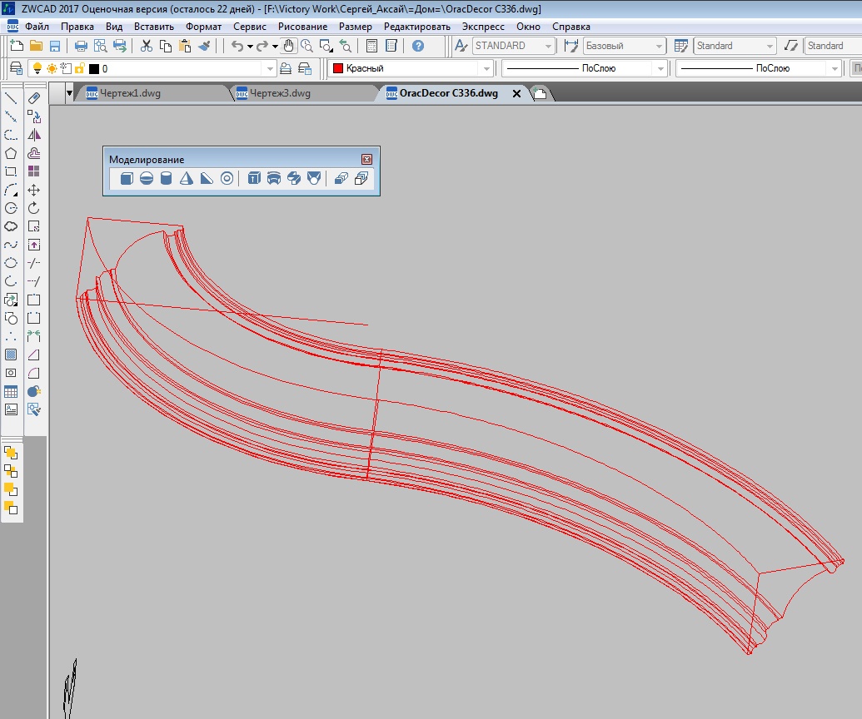
Task: Open the Standard table style dropdown
Action: tap(770, 46)
